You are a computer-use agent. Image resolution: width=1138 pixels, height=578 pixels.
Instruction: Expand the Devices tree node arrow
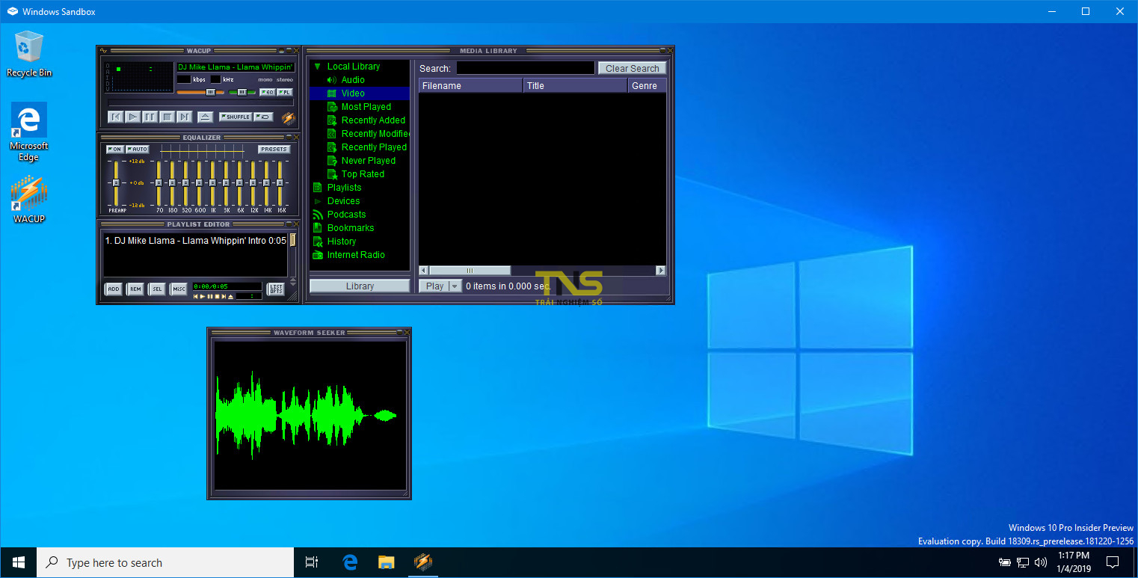(x=318, y=201)
